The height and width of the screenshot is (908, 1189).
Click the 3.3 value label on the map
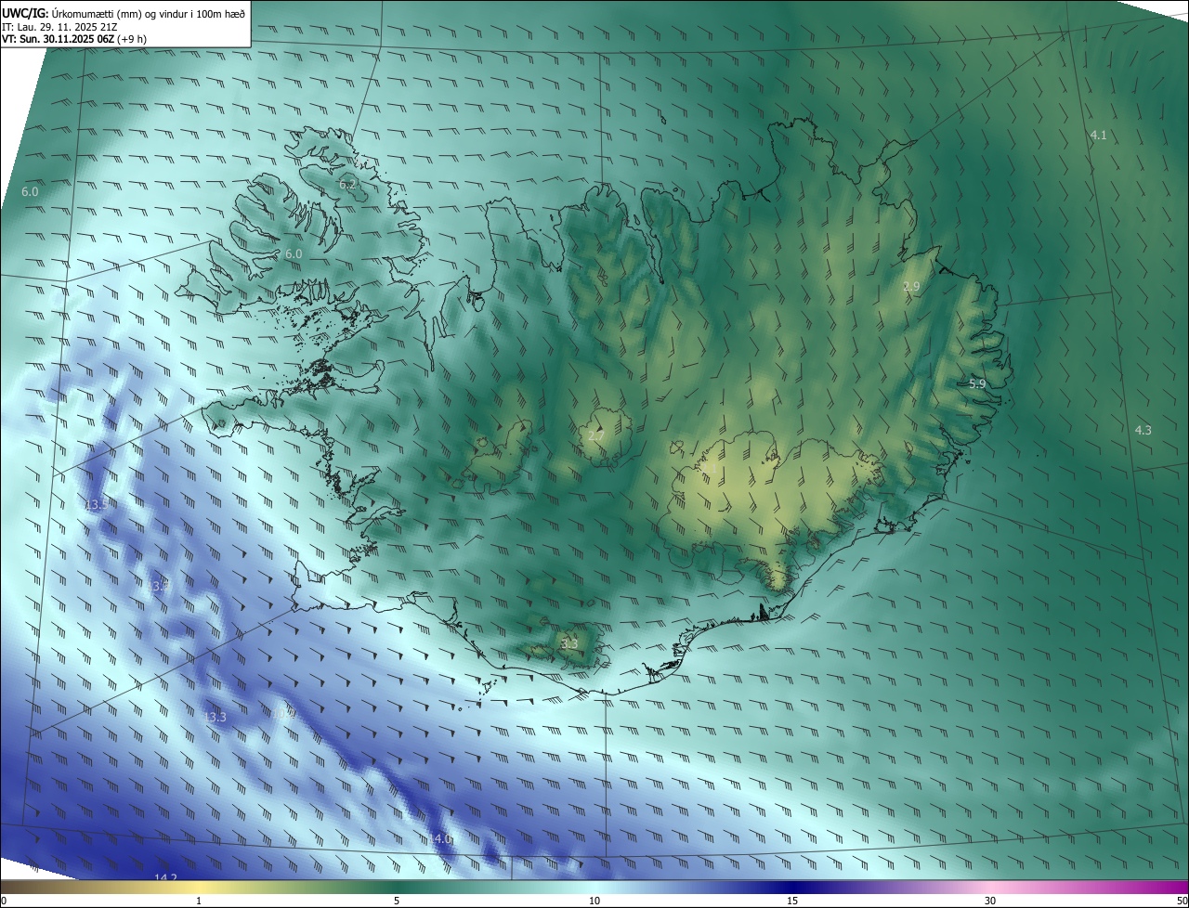pos(569,643)
